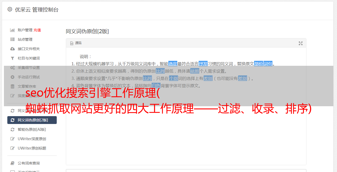
Task: Open the UWriter原创标题 menu item
Action: click(x=32, y=148)
